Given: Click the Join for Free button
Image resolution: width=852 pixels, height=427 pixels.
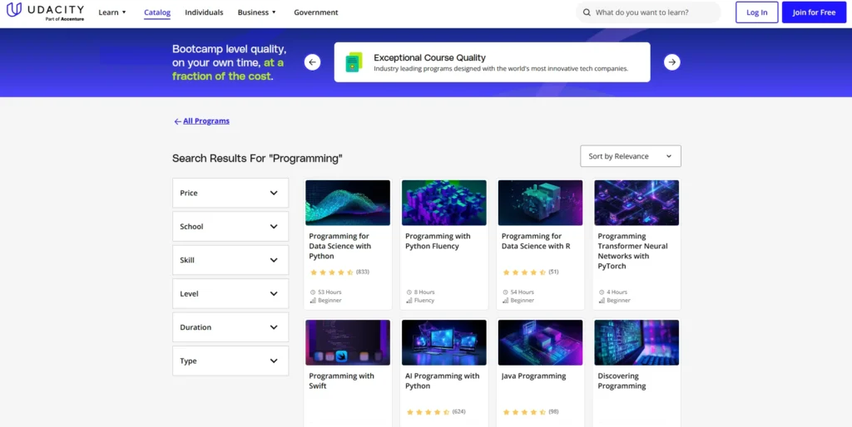Looking at the screenshot, I should click(x=814, y=12).
